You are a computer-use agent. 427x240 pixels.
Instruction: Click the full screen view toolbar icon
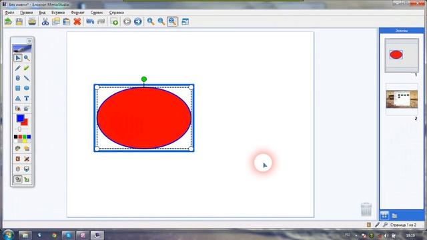pos(185,21)
